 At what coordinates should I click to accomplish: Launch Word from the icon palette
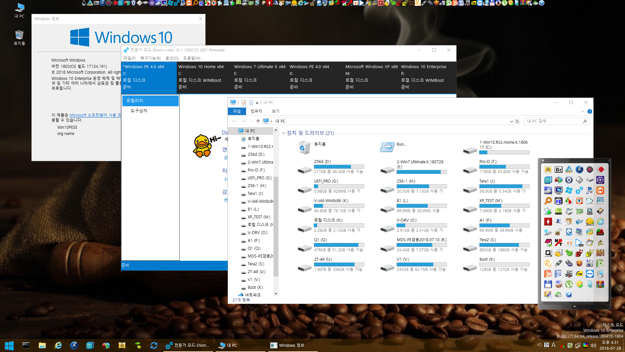(x=559, y=274)
